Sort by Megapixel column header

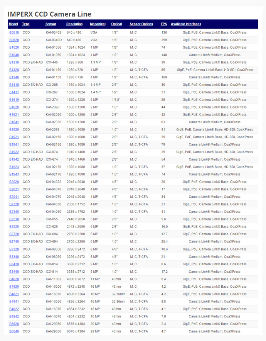98,24
